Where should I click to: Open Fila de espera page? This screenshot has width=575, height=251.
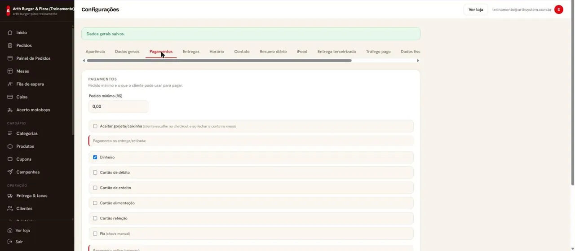click(30, 84)
